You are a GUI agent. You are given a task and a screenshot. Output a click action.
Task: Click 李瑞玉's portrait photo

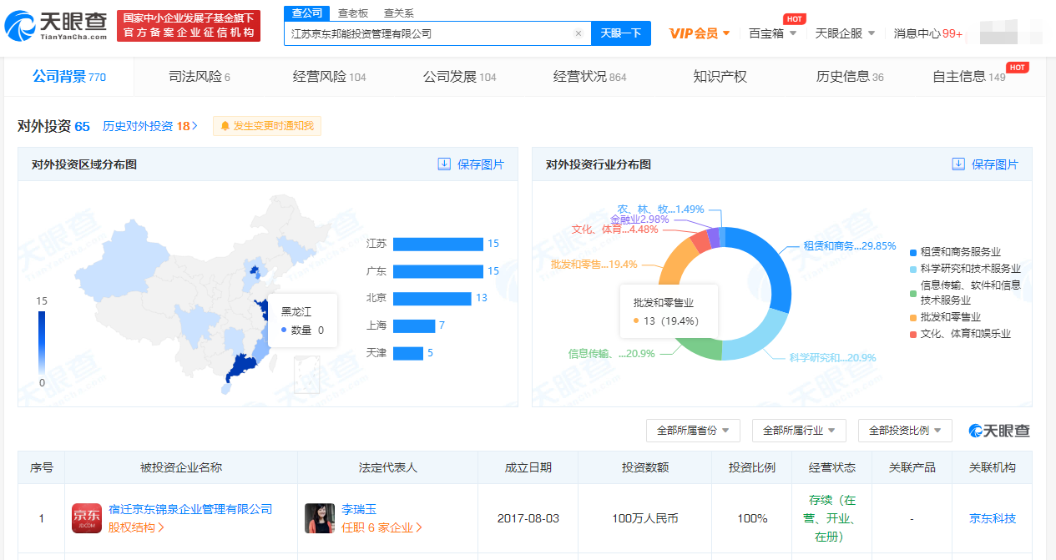tap(320, 518)
